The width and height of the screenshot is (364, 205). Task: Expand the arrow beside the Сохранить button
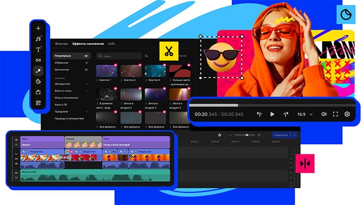click(x=294, y=135)
